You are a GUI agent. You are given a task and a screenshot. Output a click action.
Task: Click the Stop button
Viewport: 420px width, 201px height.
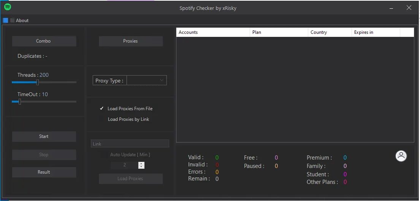tap(44, 154)
